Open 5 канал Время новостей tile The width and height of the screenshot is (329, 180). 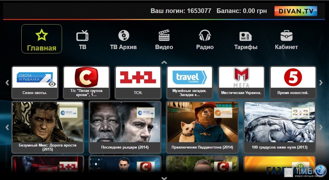(293, 82)
